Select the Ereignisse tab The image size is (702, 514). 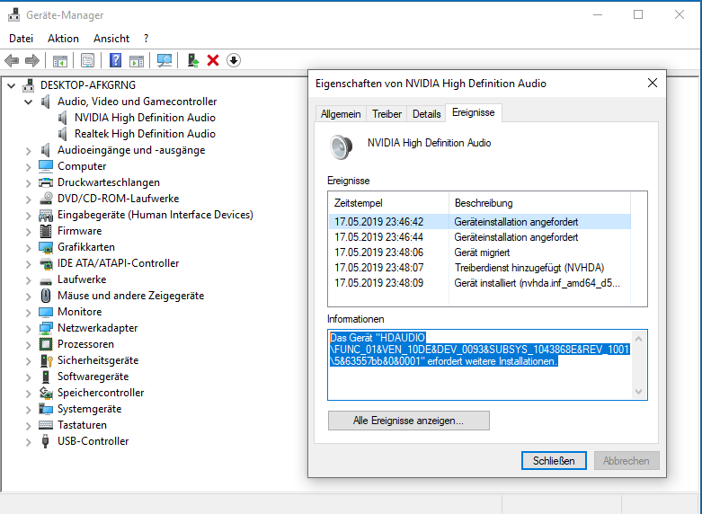click(474, 113)
